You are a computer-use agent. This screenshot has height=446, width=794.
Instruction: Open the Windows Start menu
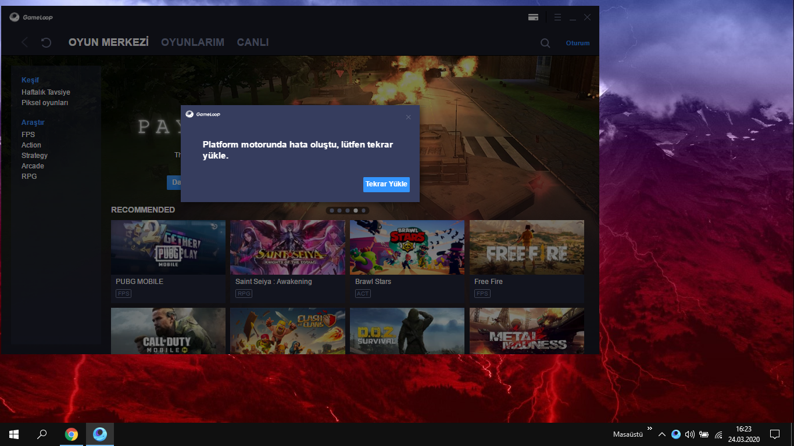point(14,434)
